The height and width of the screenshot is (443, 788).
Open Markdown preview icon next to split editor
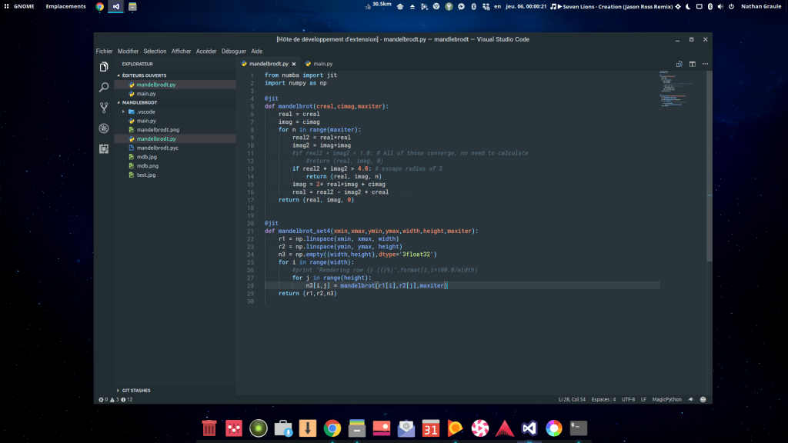[679, 65]
